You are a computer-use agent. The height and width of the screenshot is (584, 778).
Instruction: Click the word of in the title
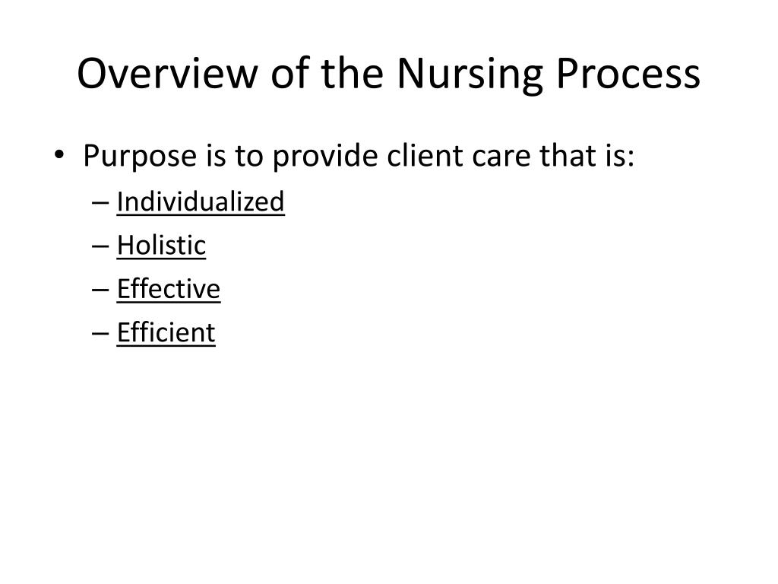(289, 73)
